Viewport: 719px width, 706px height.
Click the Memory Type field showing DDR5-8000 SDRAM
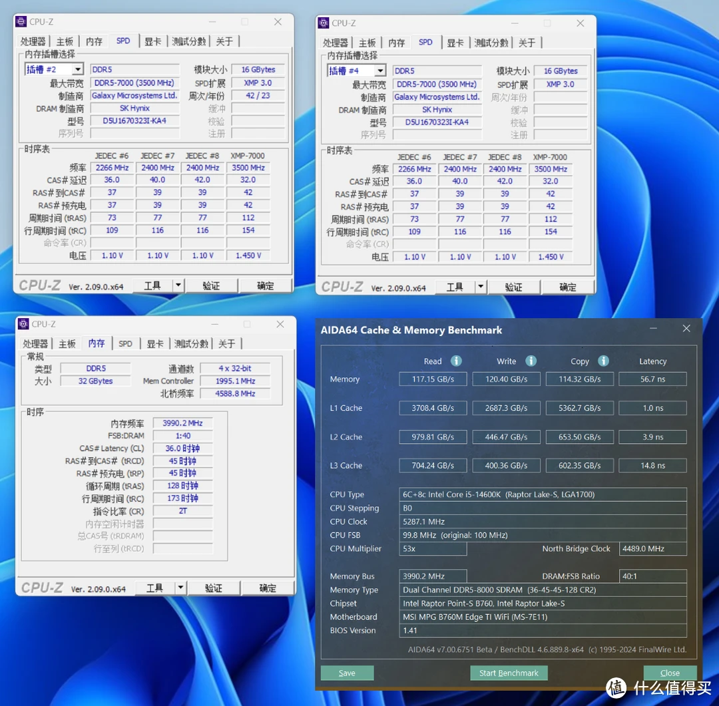[x=543, y=590]
